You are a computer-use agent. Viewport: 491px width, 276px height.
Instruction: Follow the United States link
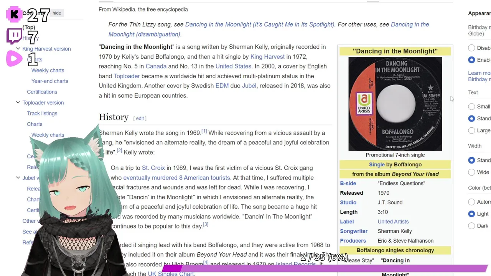233,66
